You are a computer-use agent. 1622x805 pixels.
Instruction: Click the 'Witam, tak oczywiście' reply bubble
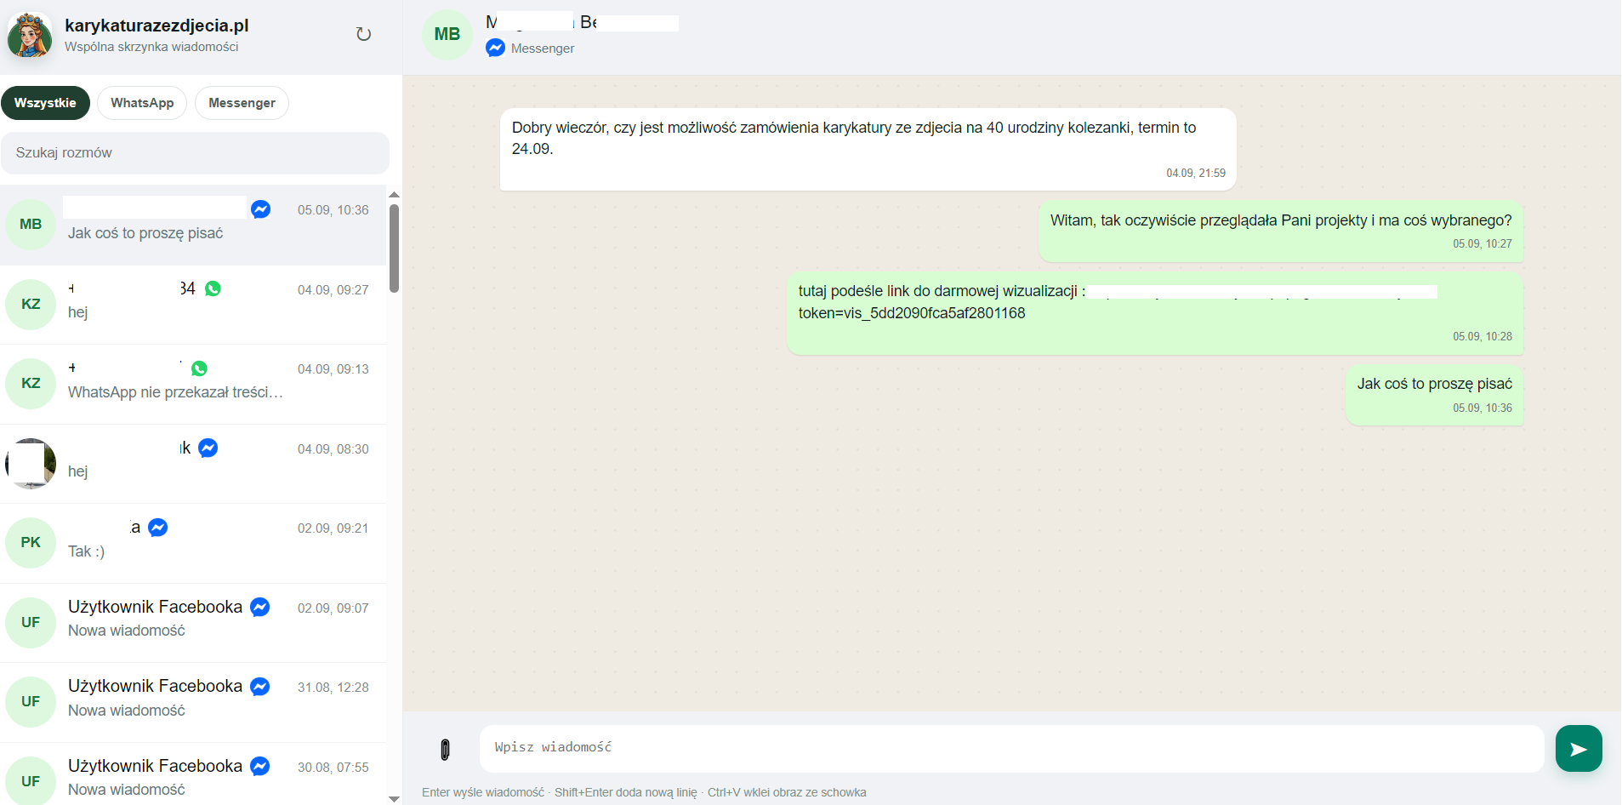tap(1281, 231)
